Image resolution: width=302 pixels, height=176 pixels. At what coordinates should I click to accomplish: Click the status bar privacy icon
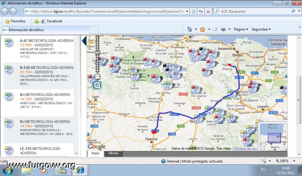[264, 161]
